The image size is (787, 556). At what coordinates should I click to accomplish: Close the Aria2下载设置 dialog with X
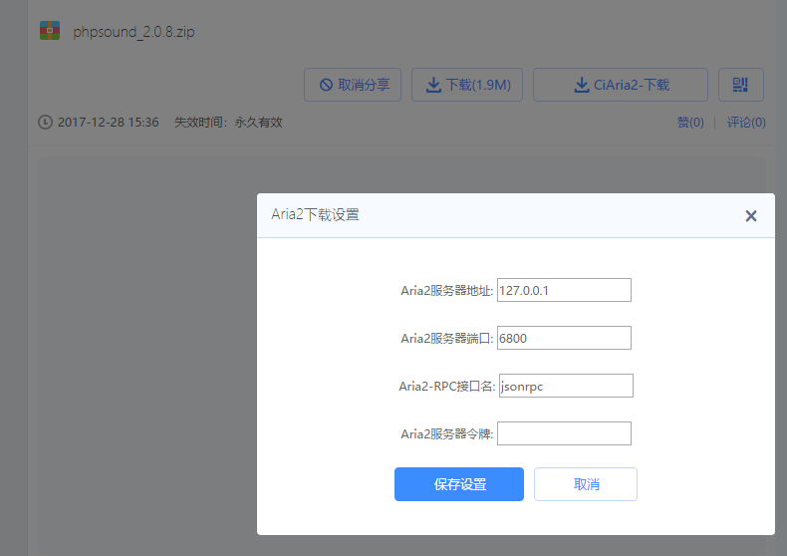point(751,216)
